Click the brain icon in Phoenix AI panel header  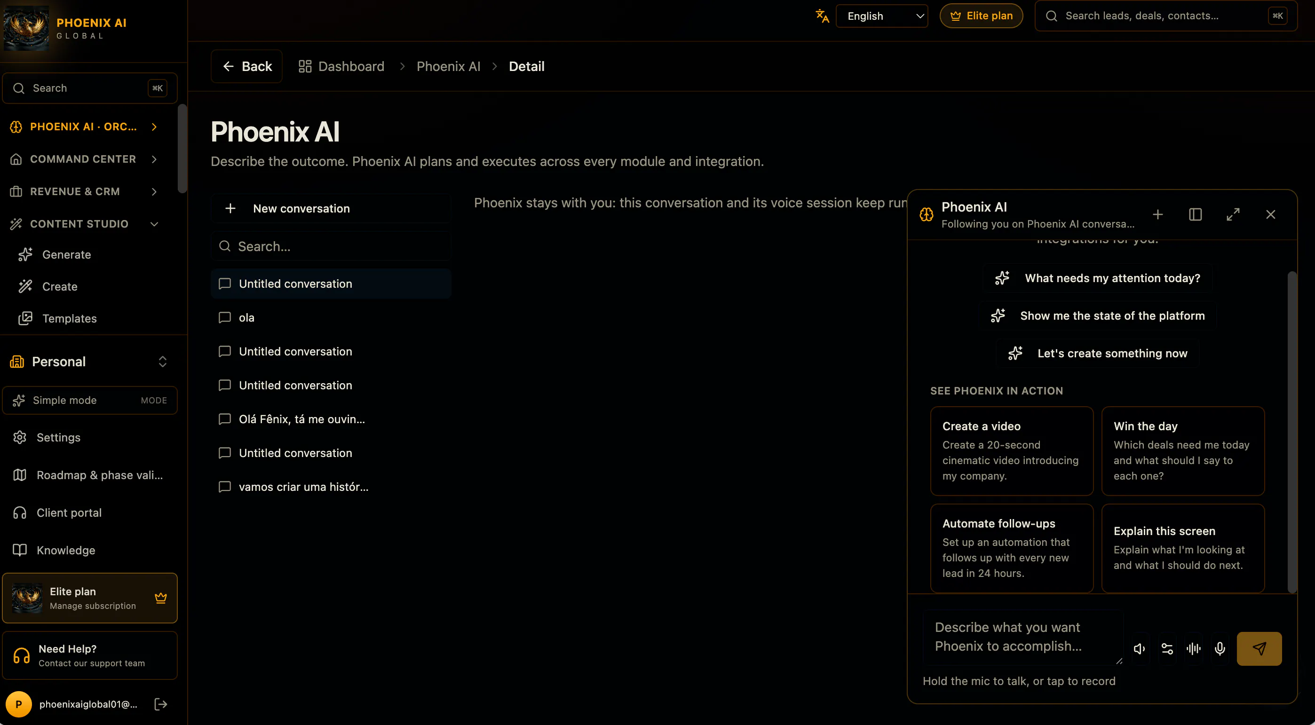tap(927, 214)
